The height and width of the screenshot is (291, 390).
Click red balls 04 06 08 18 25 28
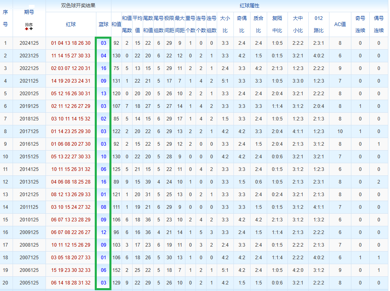71,182
